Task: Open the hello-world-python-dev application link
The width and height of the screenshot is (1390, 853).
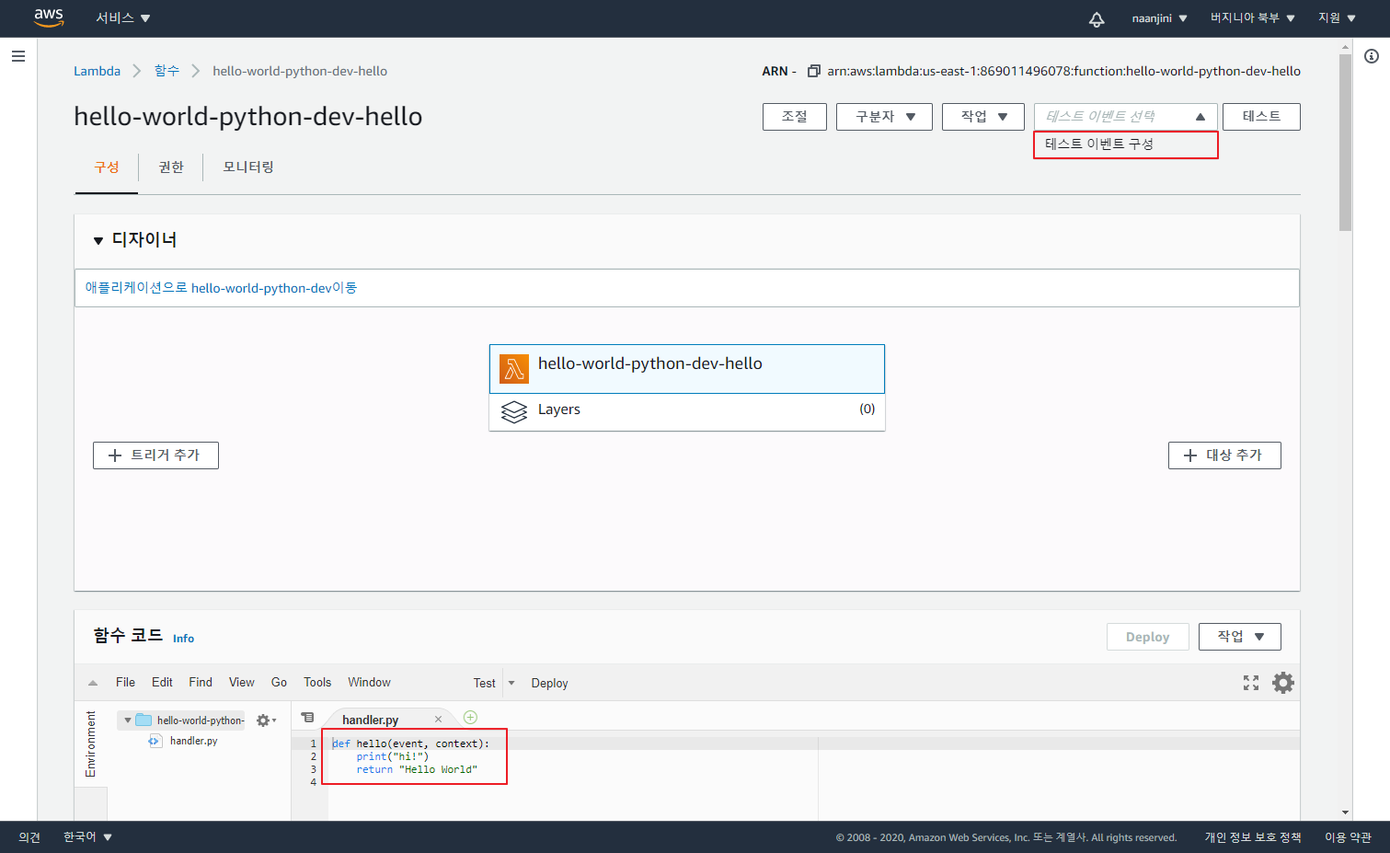Action: tap(221, 288)
